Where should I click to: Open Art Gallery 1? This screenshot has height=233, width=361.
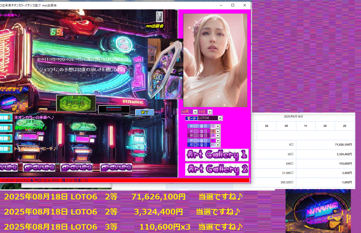[x=217, y=155]
